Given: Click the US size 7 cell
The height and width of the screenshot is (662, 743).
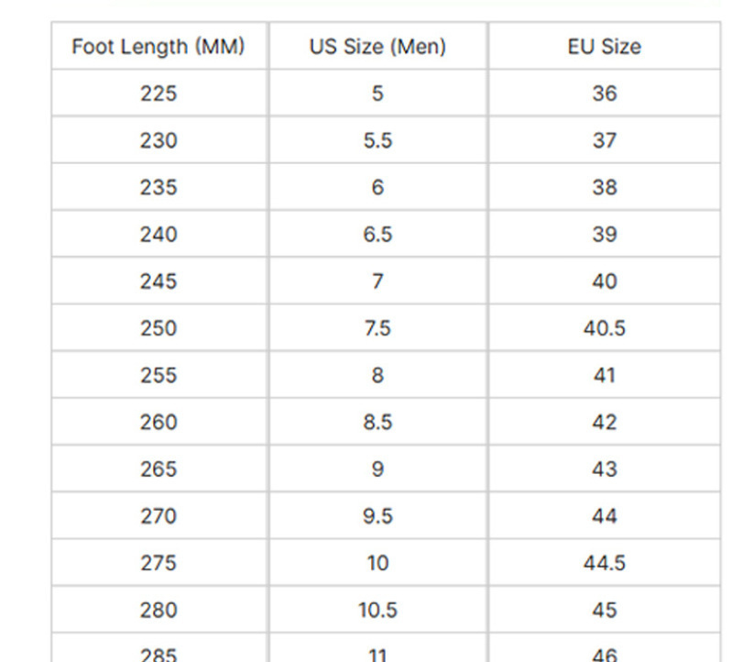Looking at the screenshot, I should click(377, 281).
